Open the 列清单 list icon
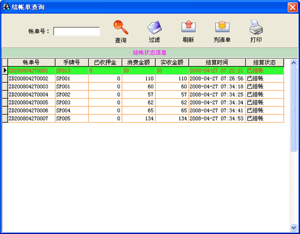The height and width of the screenshot is (234, 300). (222, 26)
